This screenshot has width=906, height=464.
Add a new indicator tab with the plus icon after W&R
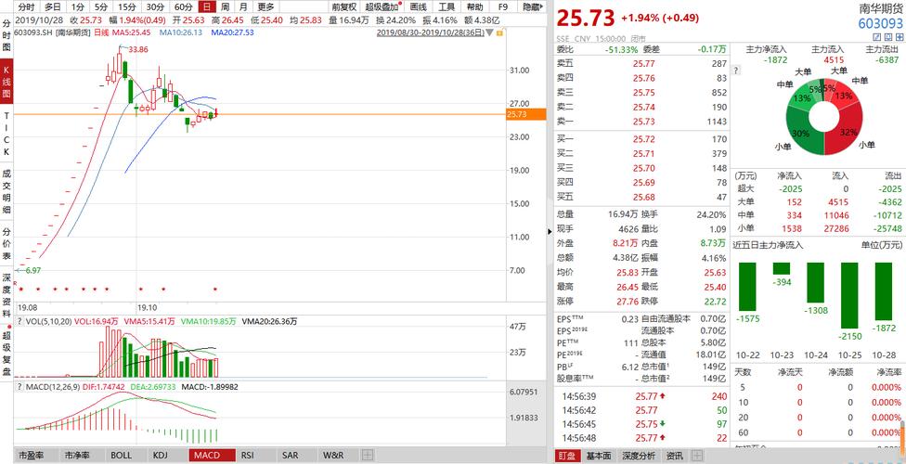367,456
